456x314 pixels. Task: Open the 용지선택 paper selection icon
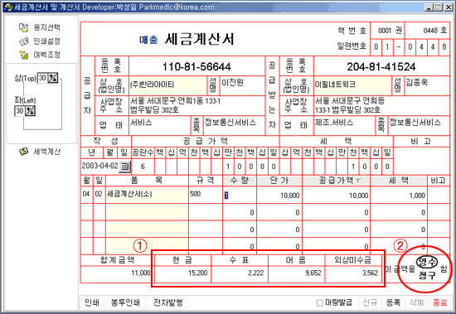click(24, 27)
